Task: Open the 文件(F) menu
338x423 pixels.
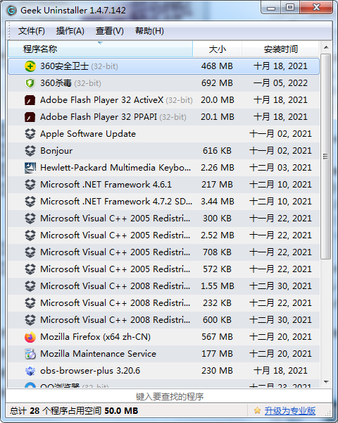Action: click(32, 31)
